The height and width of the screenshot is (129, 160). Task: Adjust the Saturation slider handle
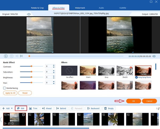(31, 72)
